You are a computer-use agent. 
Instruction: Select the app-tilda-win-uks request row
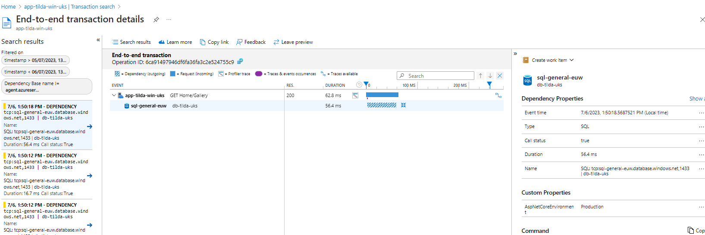click(x=307, y=95)
